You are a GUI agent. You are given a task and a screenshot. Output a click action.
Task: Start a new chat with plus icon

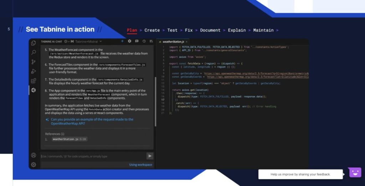tap(122, 41)
